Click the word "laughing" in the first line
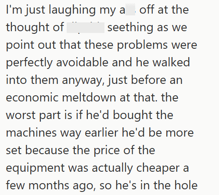The height and width of the screenshot is (195, 219). tap(72, 10)
